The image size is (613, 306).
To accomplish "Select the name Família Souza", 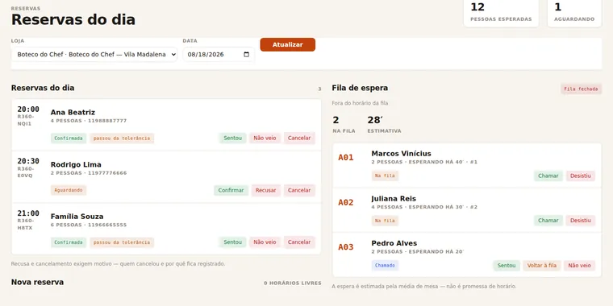I will click(x=77, y=217).
